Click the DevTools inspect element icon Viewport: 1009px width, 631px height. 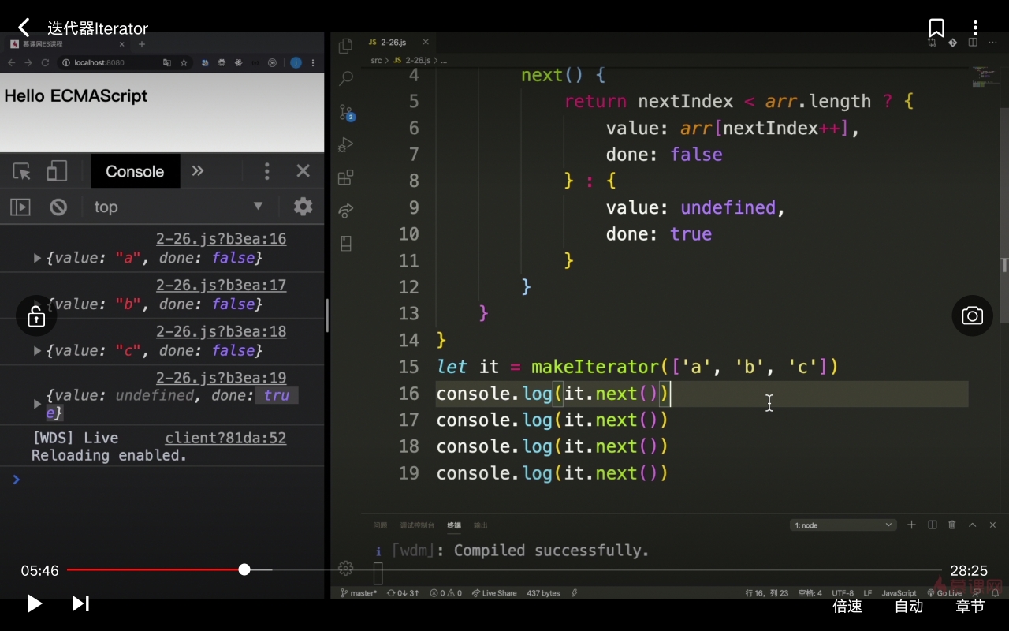click(22, 171)
